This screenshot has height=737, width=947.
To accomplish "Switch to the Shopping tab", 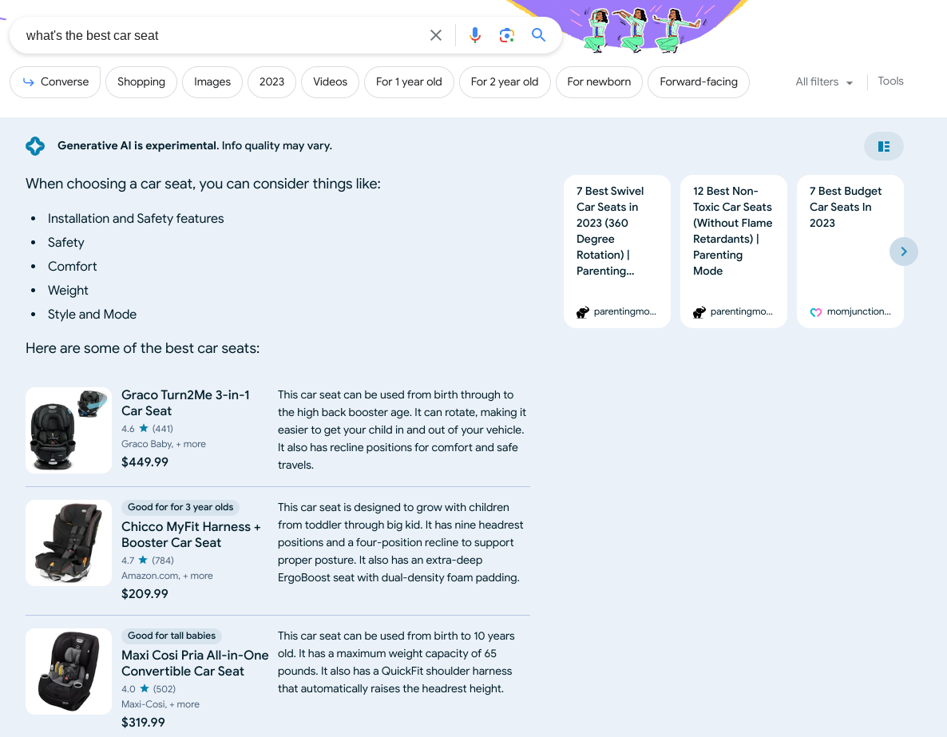I will pos(141,81).
